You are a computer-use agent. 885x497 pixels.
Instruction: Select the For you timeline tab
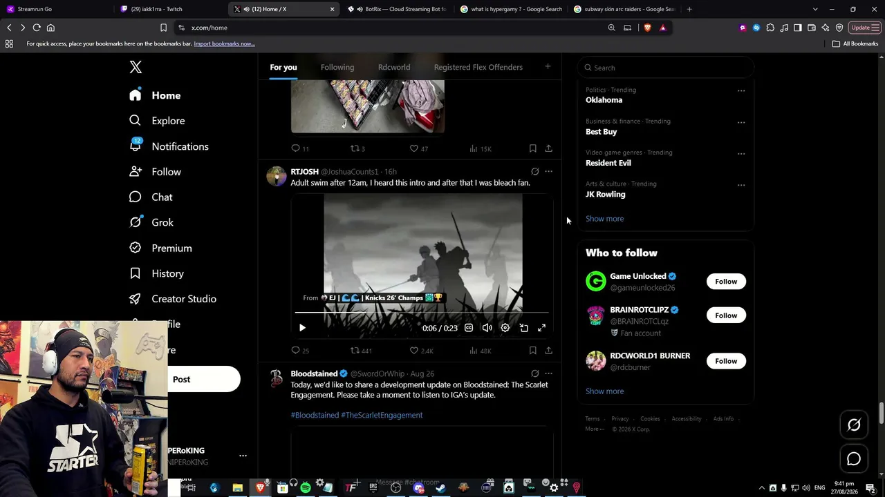(x=283, y=67)
